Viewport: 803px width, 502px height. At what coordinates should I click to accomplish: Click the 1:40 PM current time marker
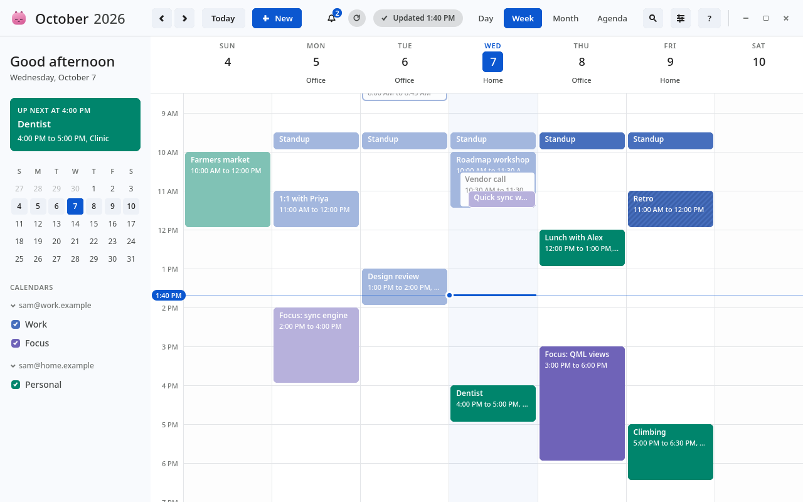[x=168, y=296]
